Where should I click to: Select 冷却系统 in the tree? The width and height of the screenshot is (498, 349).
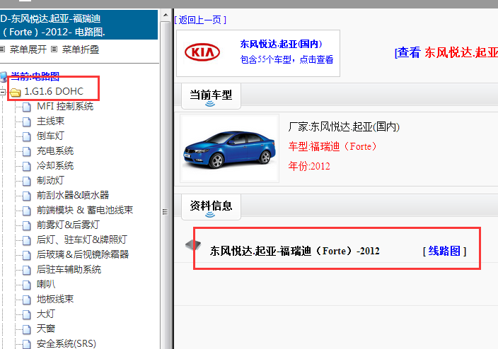(55, 165)
